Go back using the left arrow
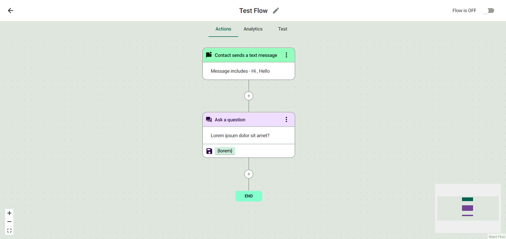The image size is (506, 239). (x=11, y=11)
